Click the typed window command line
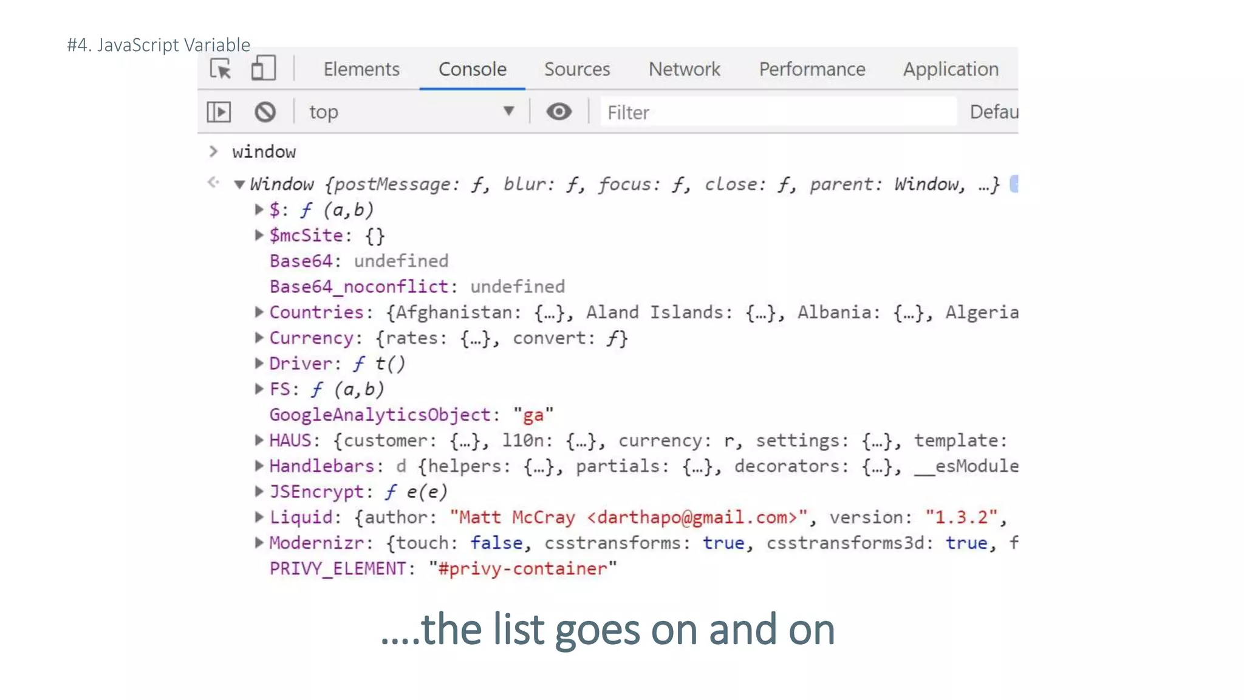Screen dimensions: 1244x700 tap(264, 152)
